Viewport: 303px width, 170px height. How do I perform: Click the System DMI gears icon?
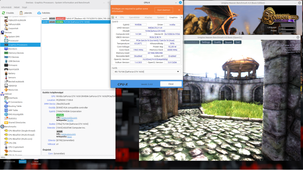[x=6, y=36]
